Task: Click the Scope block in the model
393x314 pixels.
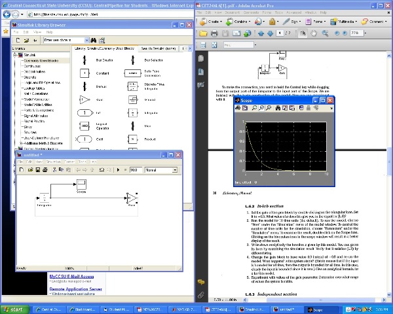Action: coord(81,184)
